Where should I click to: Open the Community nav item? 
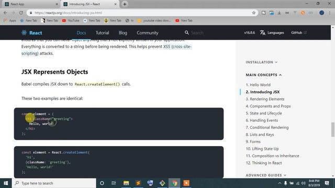pyautogui.click(x=148, y=32)
